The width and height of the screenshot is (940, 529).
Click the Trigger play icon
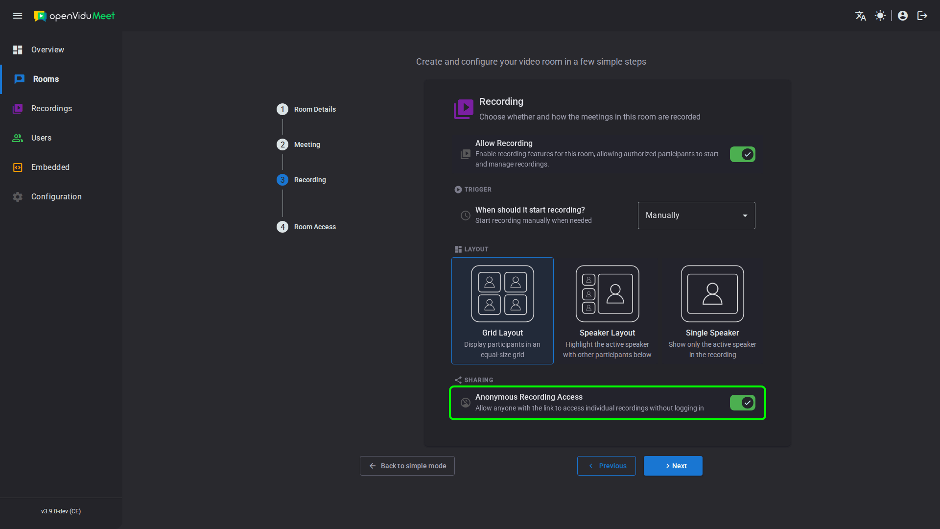(458, 190)
